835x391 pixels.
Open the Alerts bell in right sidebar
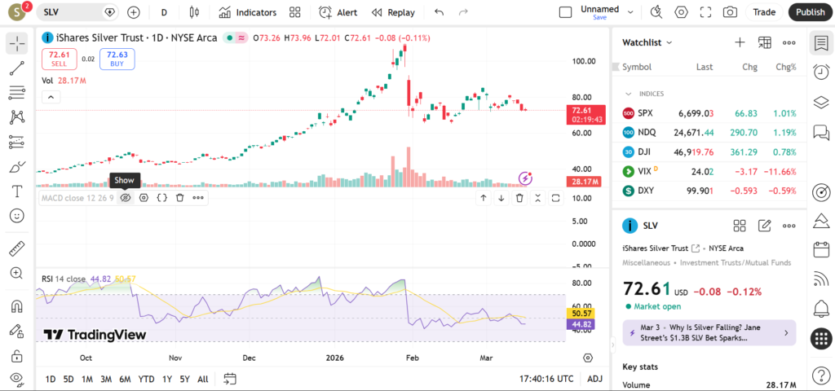point(821,309)
